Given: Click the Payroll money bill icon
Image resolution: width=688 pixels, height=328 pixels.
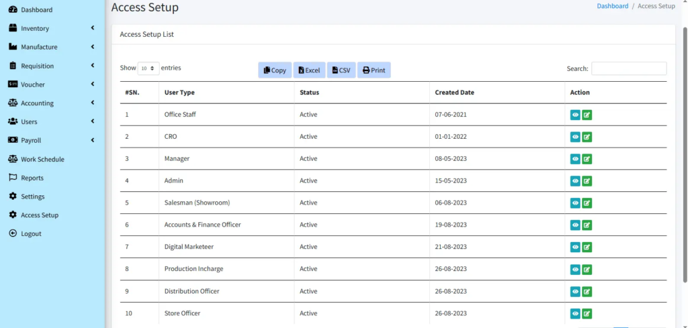Looking at the screenshot, I should [13, 140].
